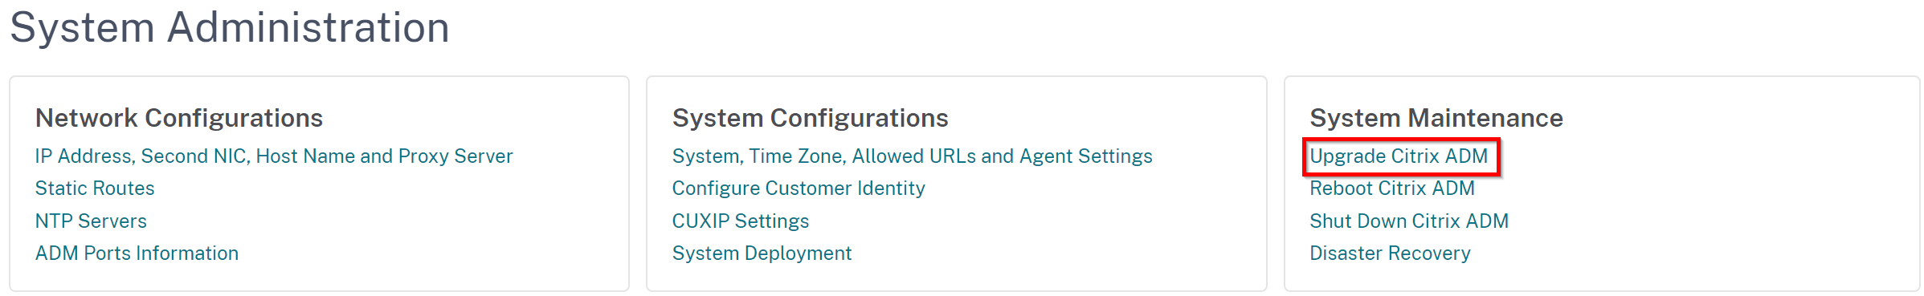Click the System Maintenance heading
The height and width of the screenshot is (296, 1924).
click(x=1436, y=118)
